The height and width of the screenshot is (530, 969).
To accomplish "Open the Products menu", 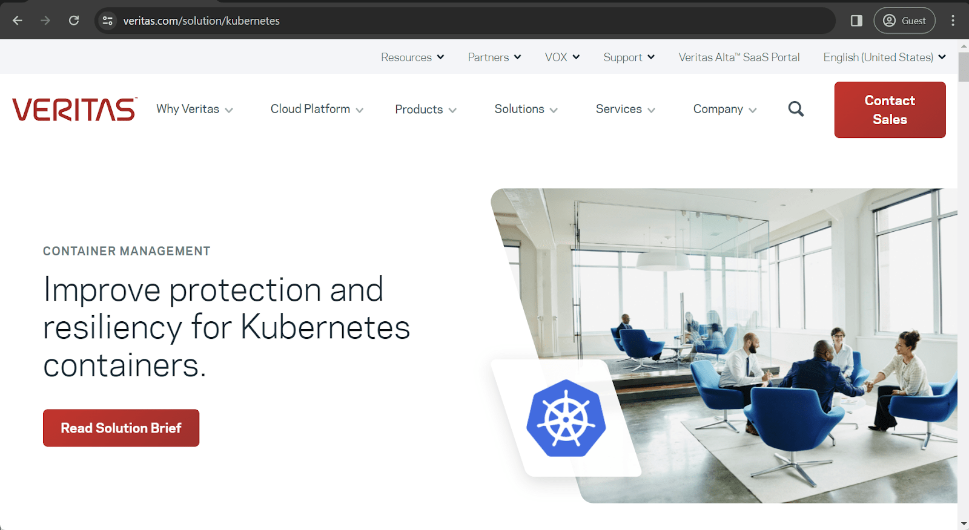I will tap(426, 110).
